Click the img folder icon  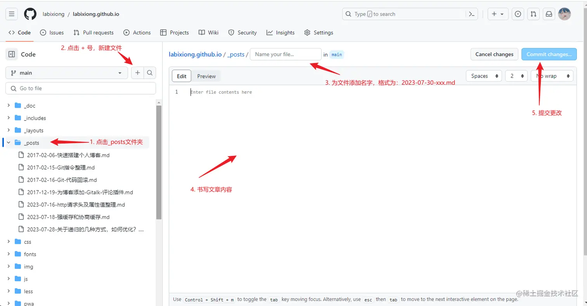pos(18,266)
